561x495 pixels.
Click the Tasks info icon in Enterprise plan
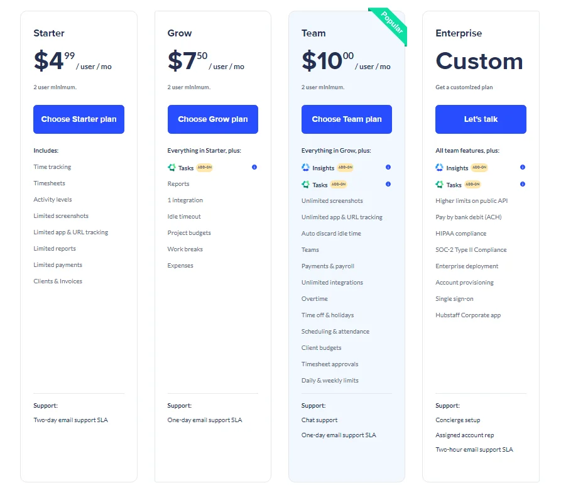pos(522,184)
